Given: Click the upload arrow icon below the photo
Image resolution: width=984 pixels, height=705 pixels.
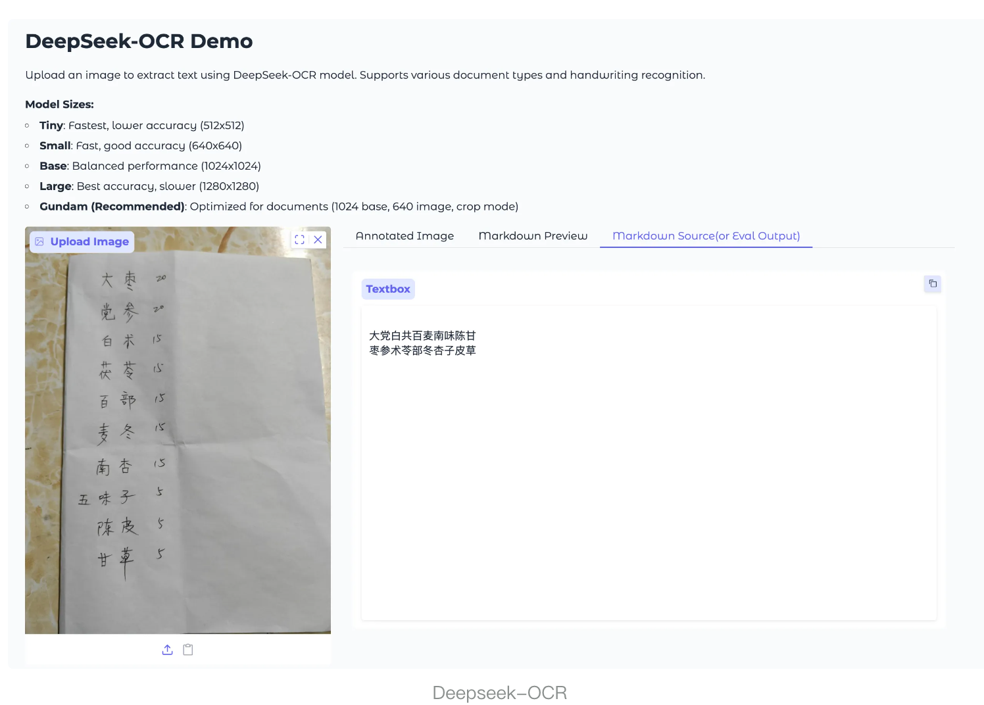Looking at the screenshot, I should [167, 649].
